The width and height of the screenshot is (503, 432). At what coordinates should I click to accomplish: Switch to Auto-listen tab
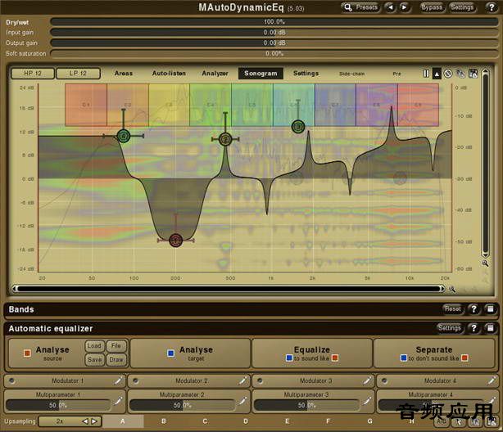pos(169,74)
